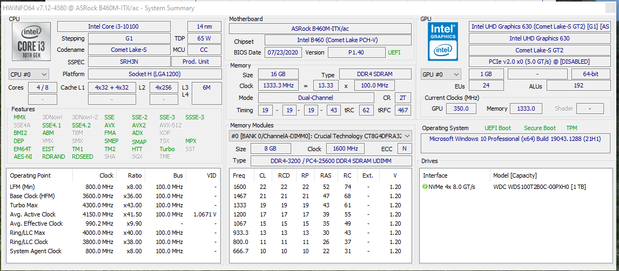
Task: Click the ASRock B460M-ITX/ac motherboard field
Action: (320, 29)
